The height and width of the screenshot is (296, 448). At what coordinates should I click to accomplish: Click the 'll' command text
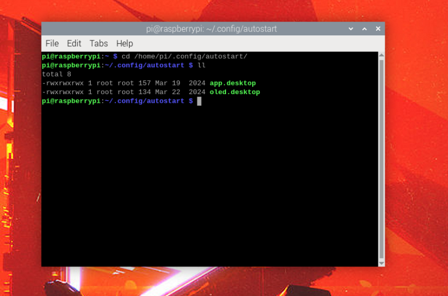click(x=201, y=66)
